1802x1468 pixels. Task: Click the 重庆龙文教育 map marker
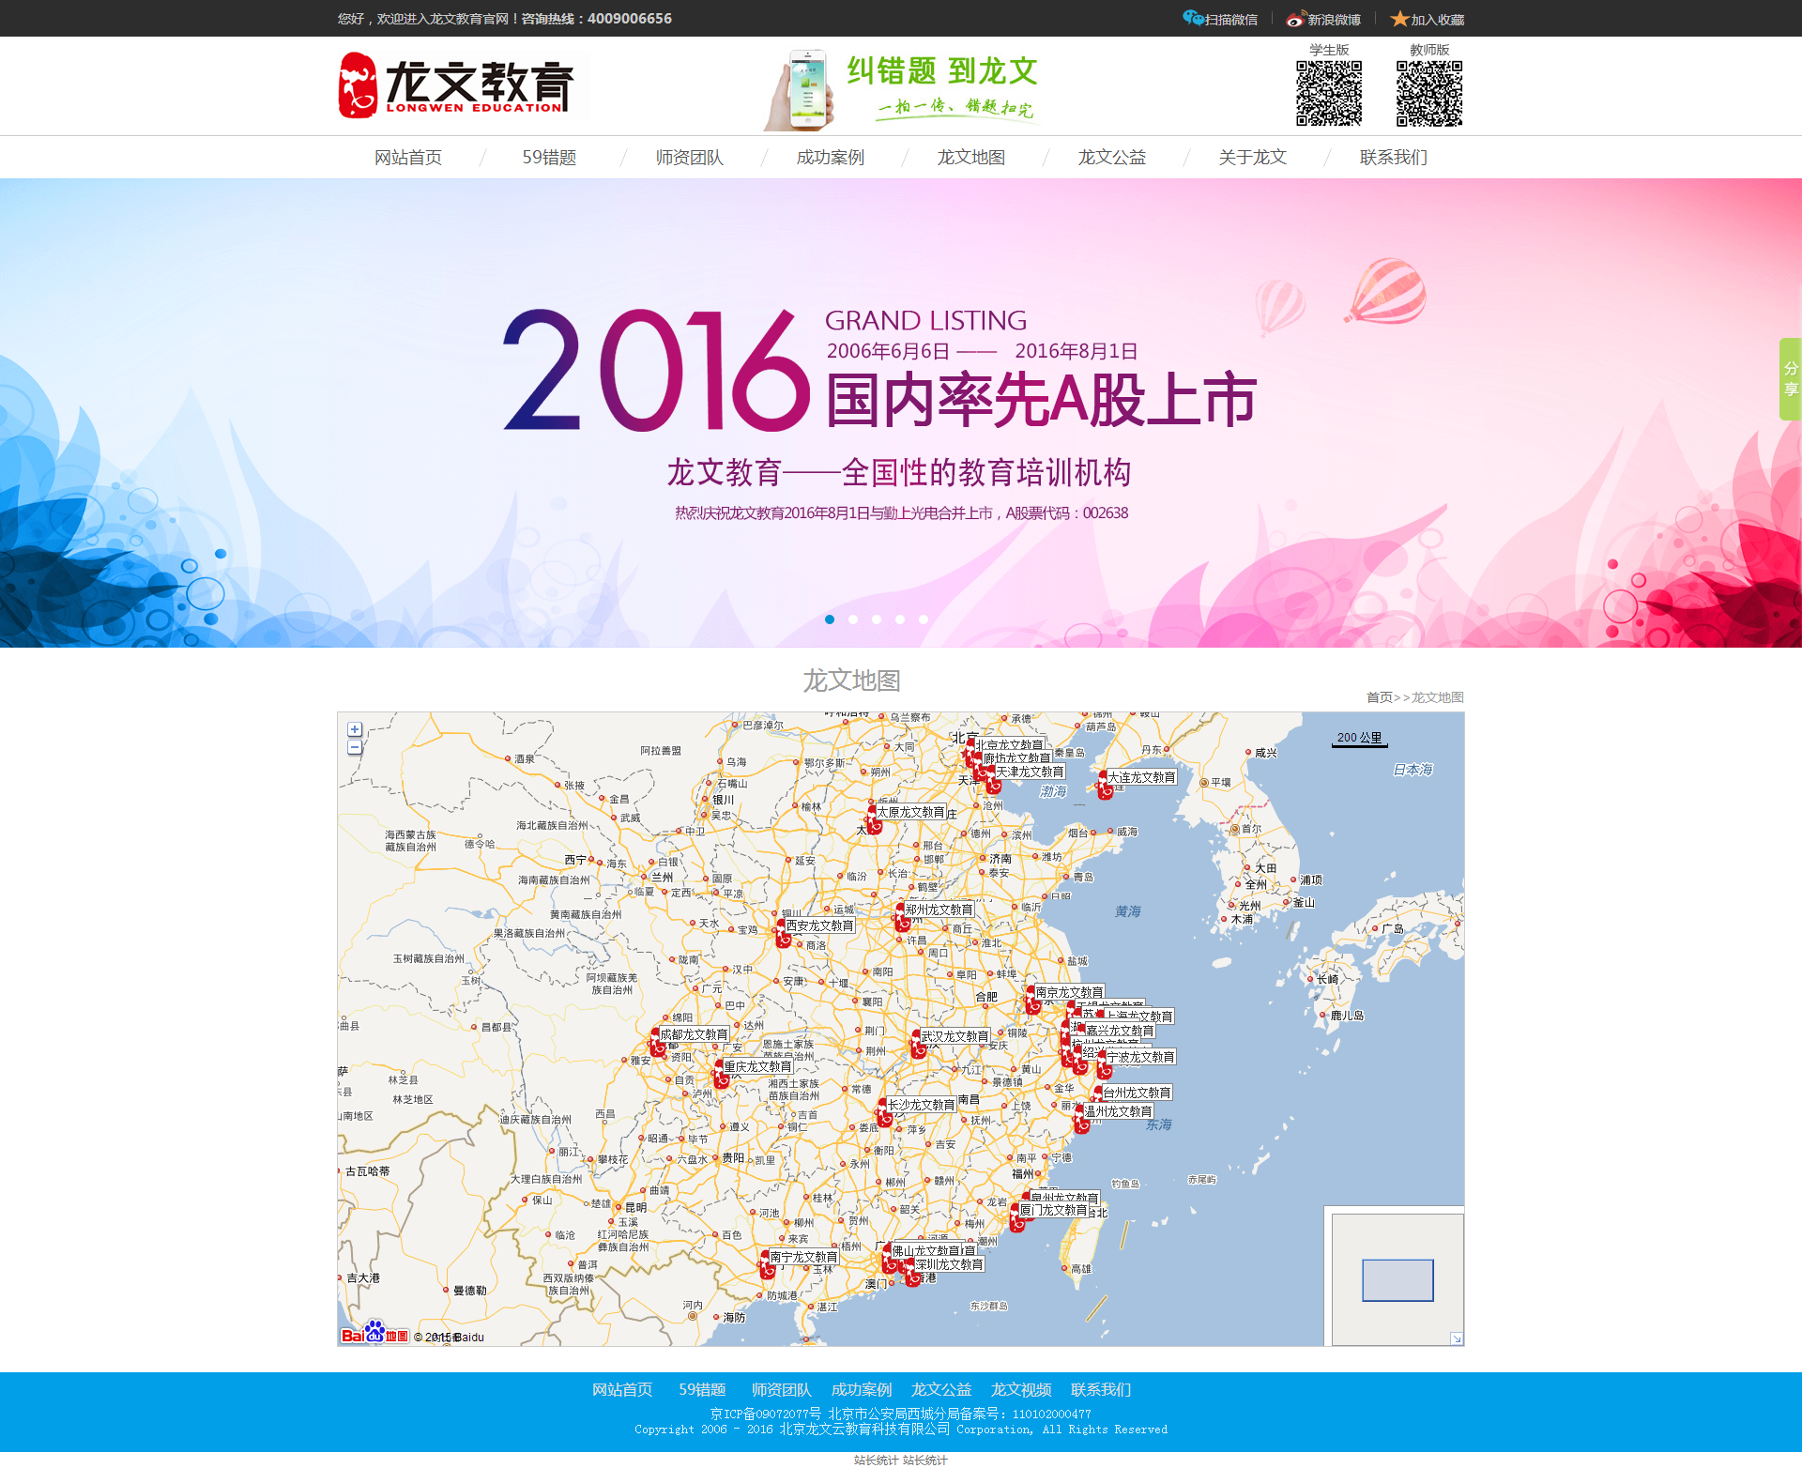(722, 1076)
